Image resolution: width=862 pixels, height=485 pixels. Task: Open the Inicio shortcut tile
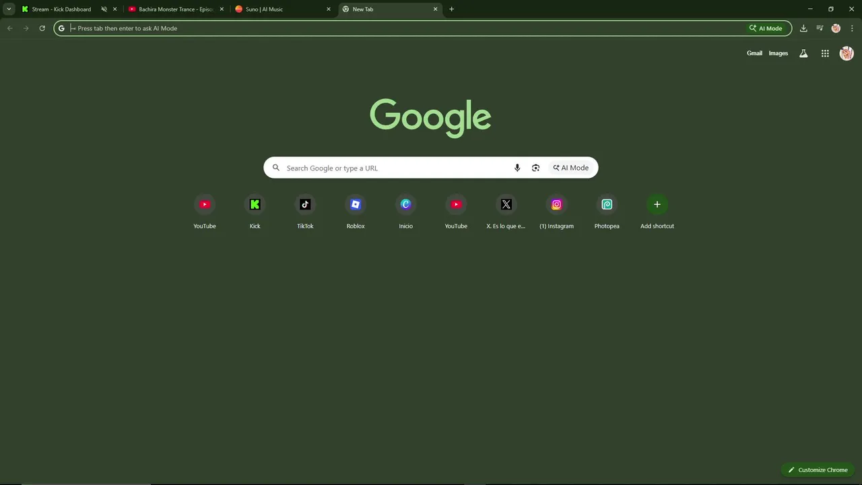pos(405,212)
